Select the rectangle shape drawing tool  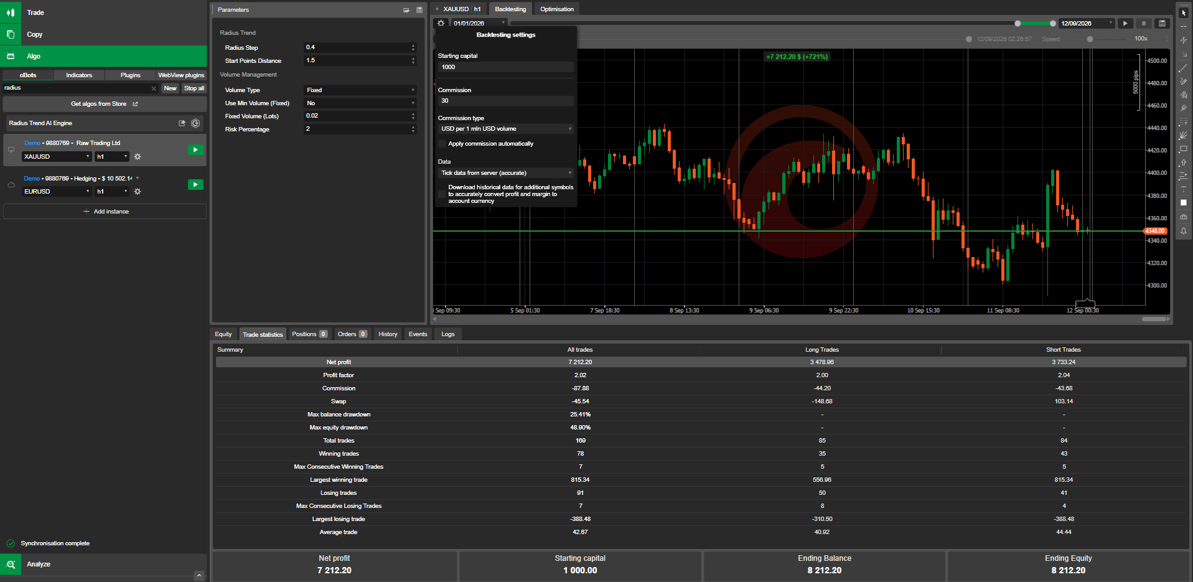(x=1184, y=149)
